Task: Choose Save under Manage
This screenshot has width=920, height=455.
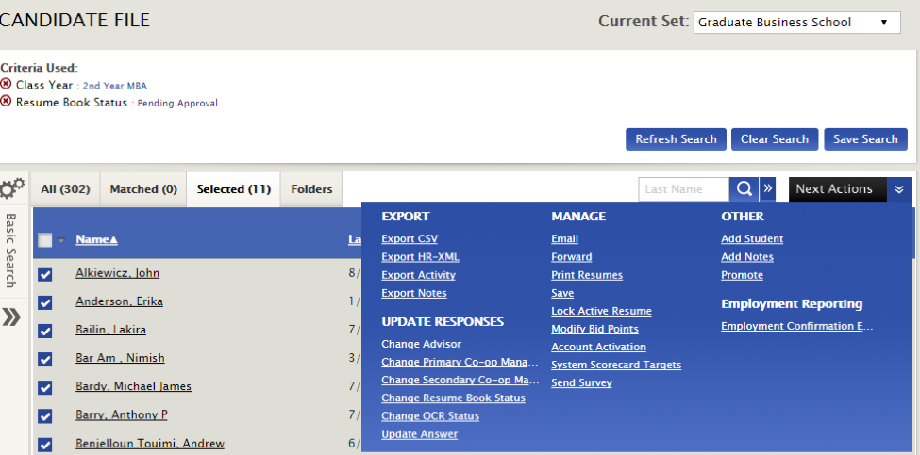Action: [x=562, y=293]
